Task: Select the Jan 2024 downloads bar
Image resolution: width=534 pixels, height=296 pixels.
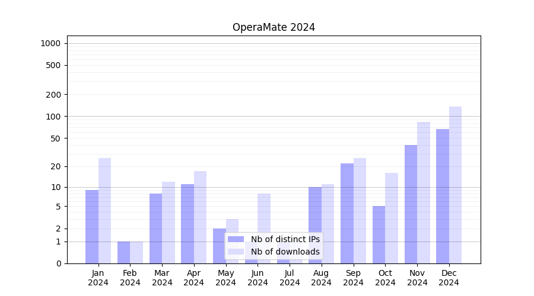Action: [104, 210]
